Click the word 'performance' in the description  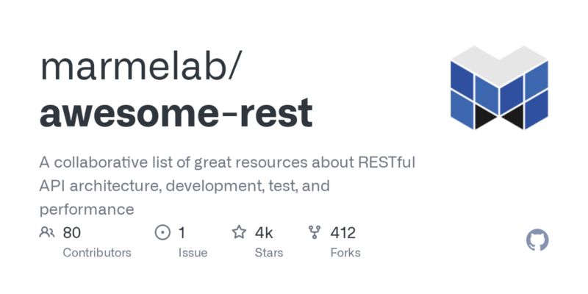tap(87, 209)
